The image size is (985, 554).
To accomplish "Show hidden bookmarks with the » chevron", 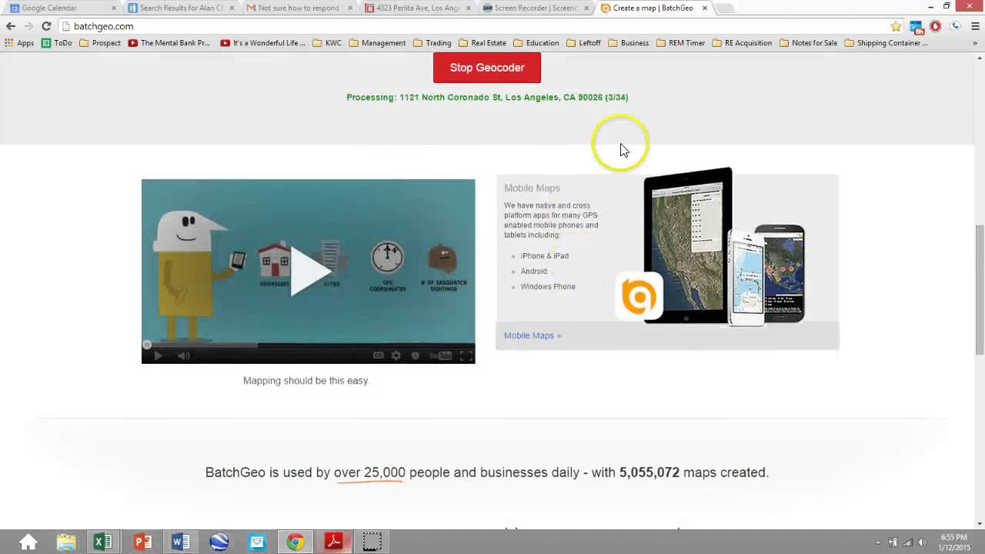I will click(x=976, y=43).
